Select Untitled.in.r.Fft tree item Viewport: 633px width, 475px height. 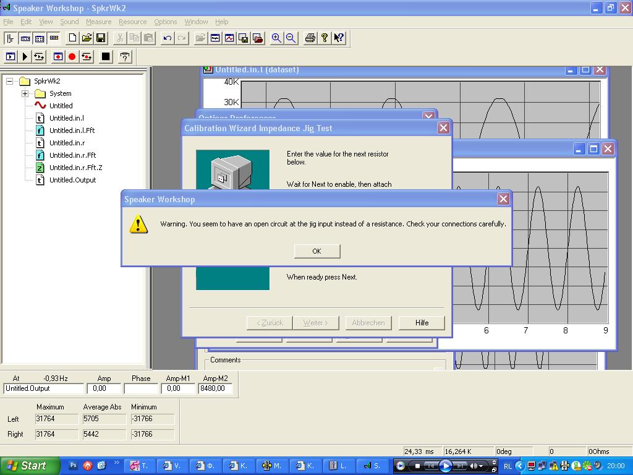point(73,155)
